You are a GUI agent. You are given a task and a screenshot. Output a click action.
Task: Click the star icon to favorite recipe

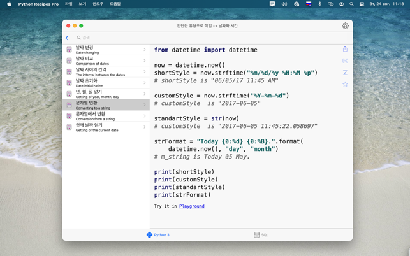[x=345, y=84]
